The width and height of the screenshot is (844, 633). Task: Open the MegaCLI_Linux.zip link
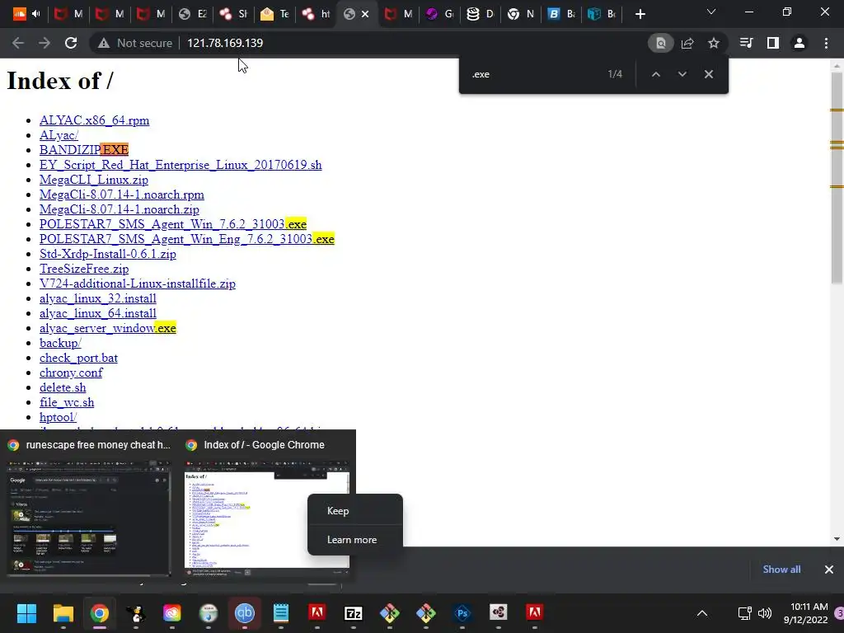(94, 179)
